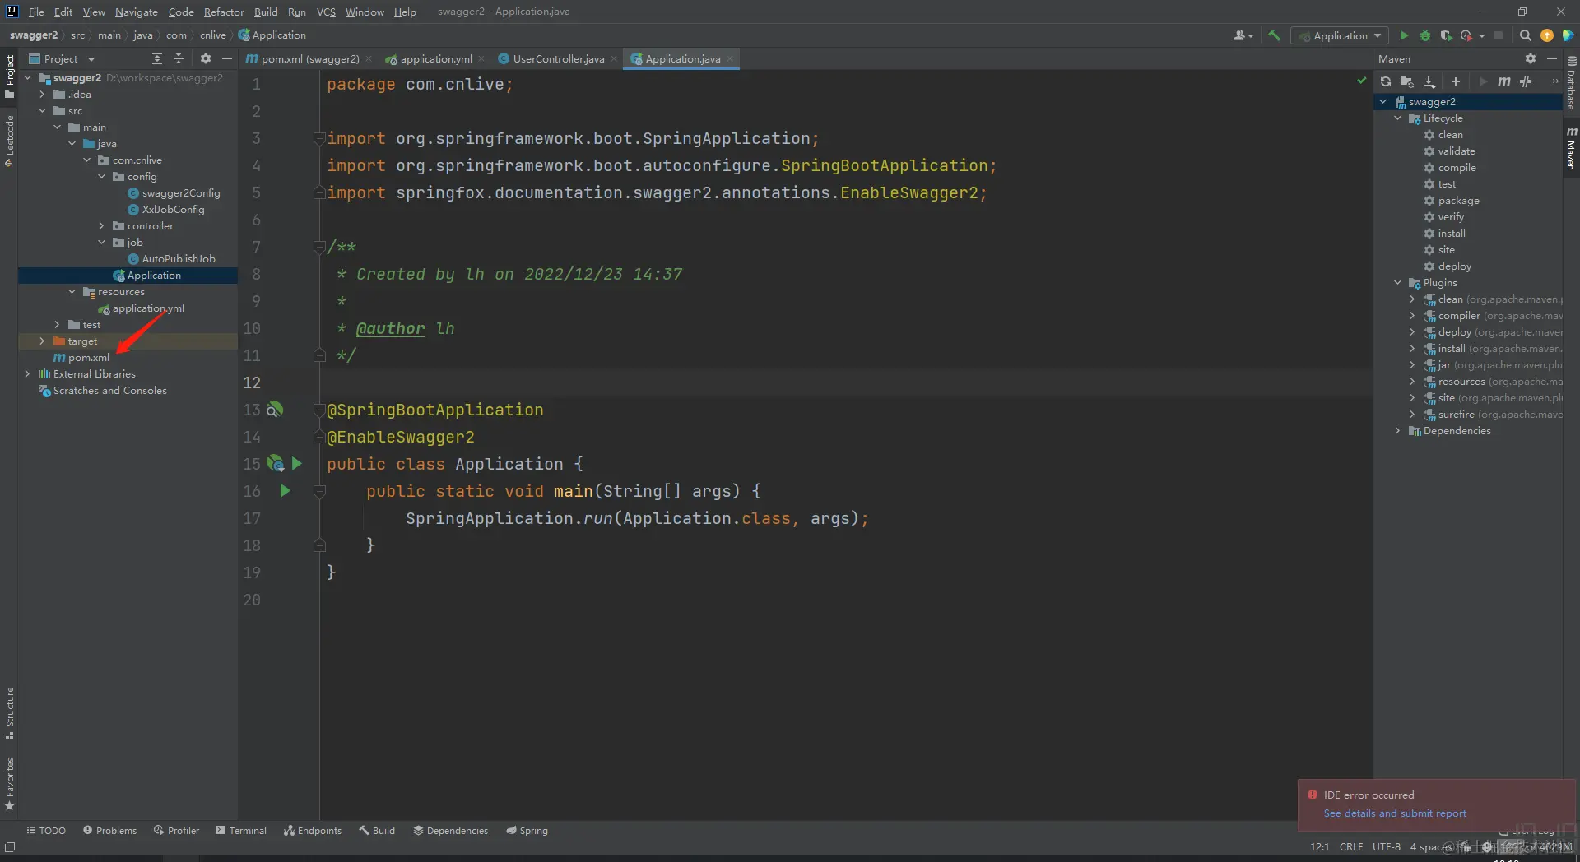The height and width of the screenshot is (862, 1580).
Task: Hide the Maven tool window
Action: coord(1552,58)
